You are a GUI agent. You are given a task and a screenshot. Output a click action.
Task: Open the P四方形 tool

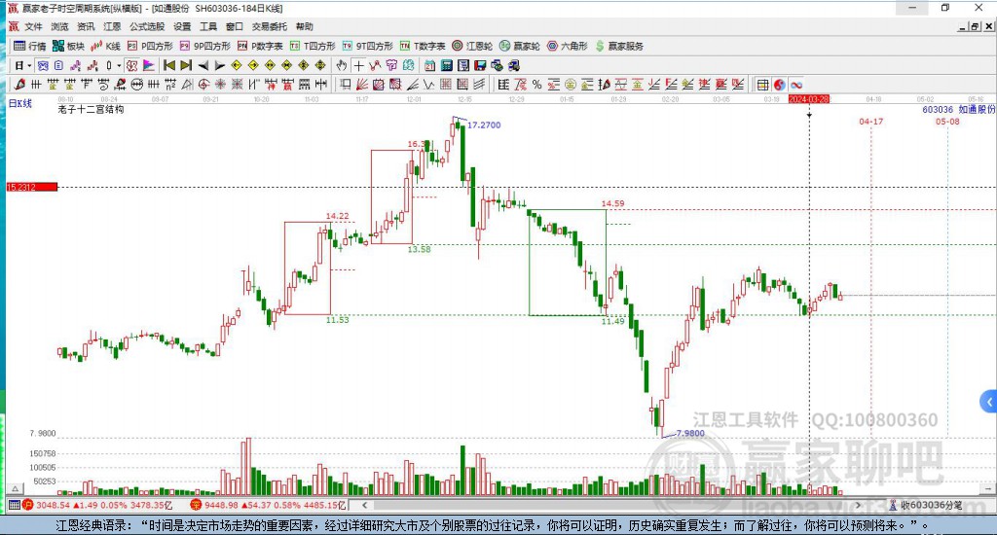tap(150, 46)
